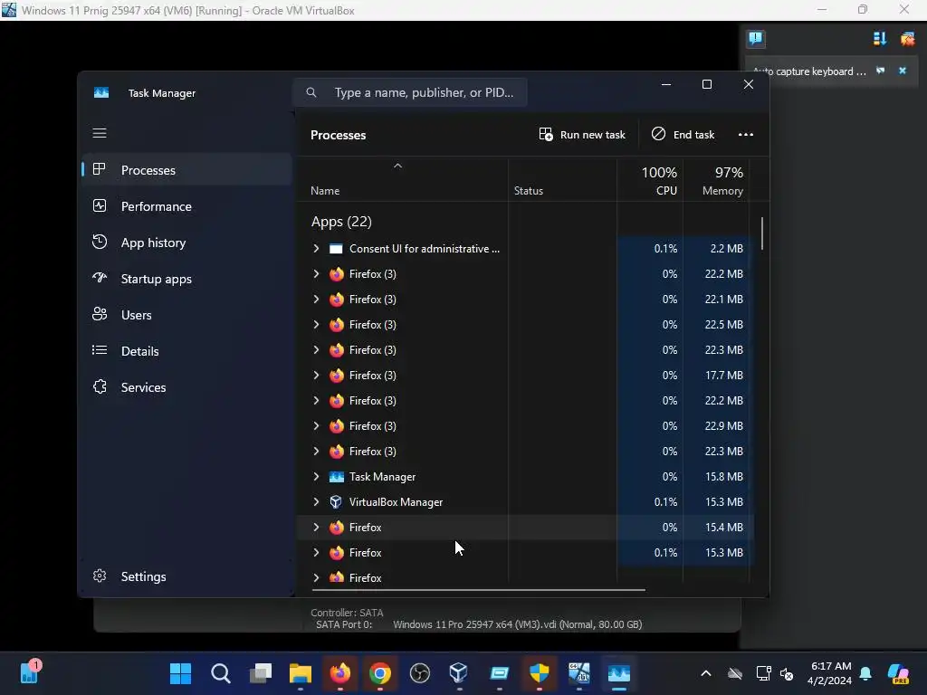The height and width of the screenshot is (695, 927).
Task: Open Widgets icon with notification badge
Action: 30,672
